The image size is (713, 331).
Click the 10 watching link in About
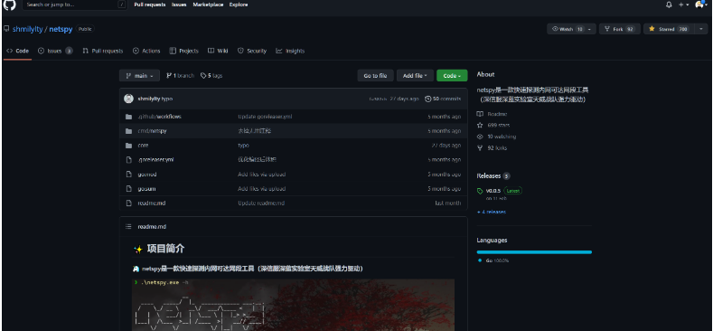click(x=496, y=137)
